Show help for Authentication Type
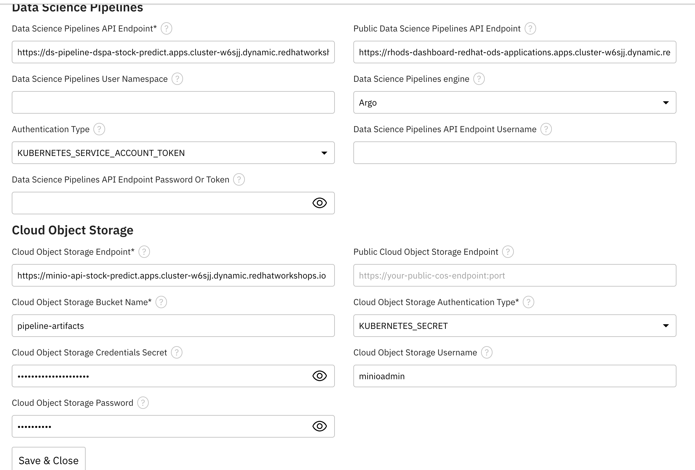Image resolution: width=695 pixels, height=470 pixels. (99, 129)
